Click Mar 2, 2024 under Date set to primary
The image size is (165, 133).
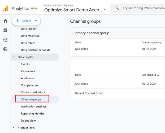[x=149, y=49]
